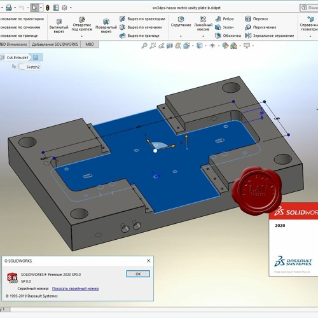Click the Search help field
This screenshot has height=318, width=318.
click(x=309, y=8)
